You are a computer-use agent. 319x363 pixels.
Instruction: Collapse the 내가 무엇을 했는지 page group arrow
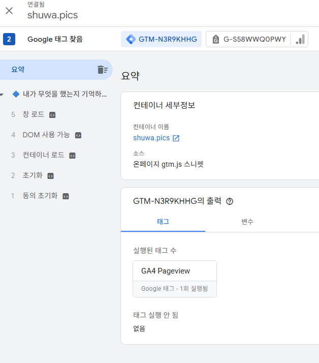tap(2, 95)
